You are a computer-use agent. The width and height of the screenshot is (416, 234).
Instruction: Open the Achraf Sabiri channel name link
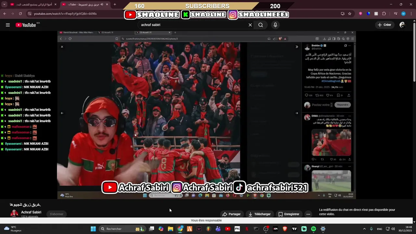pos(31,212)
